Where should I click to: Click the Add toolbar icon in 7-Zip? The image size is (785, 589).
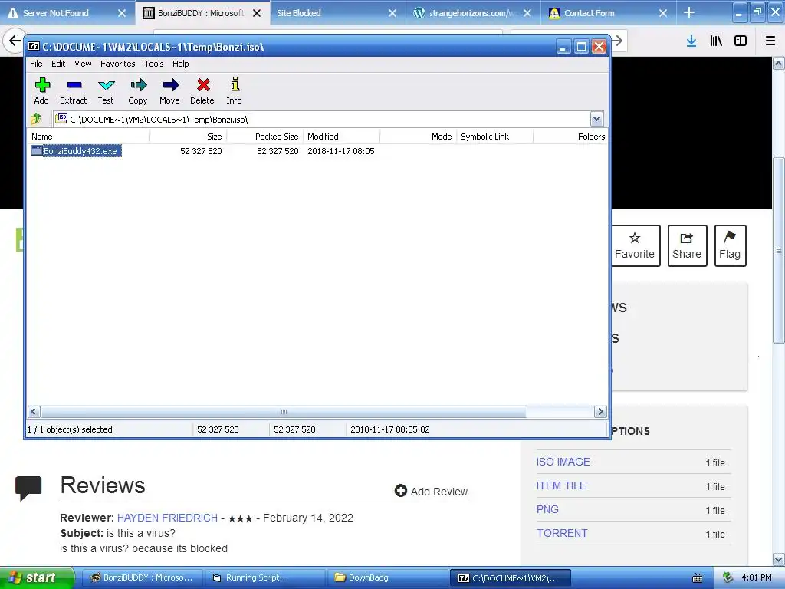(42, 85)
